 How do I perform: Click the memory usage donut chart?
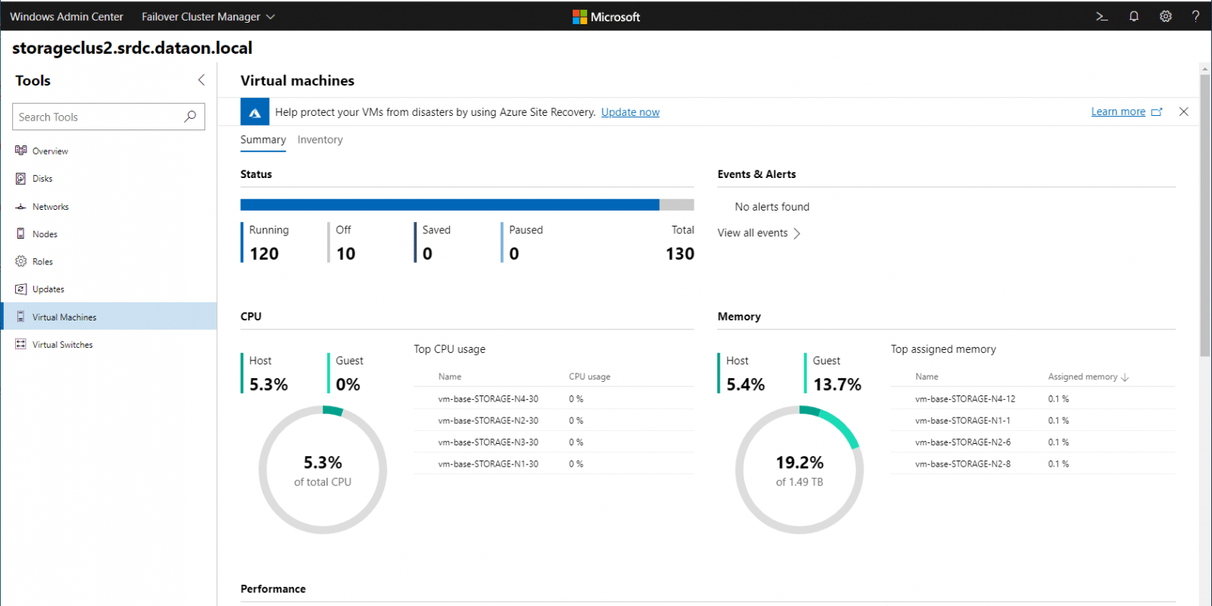799,470
